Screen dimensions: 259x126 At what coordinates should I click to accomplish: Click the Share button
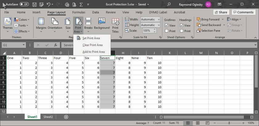[x=221, y=12]
